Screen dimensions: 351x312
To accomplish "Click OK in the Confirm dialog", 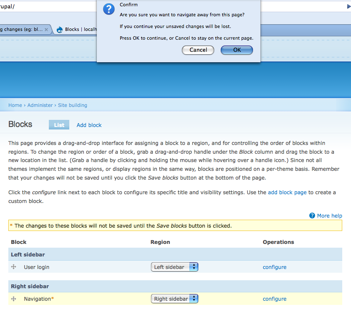I will (237, 50).
